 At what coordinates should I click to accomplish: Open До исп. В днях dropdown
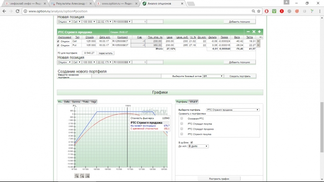198,146
